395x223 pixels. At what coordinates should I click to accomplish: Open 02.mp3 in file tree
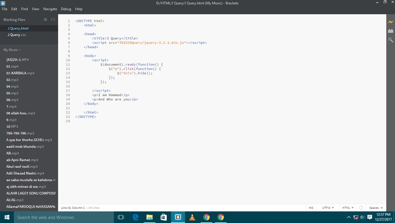pyautogui.click(x=12, y=80)
